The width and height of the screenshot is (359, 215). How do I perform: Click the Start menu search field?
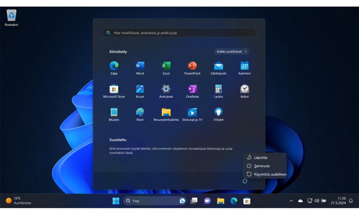click(179, 33)
